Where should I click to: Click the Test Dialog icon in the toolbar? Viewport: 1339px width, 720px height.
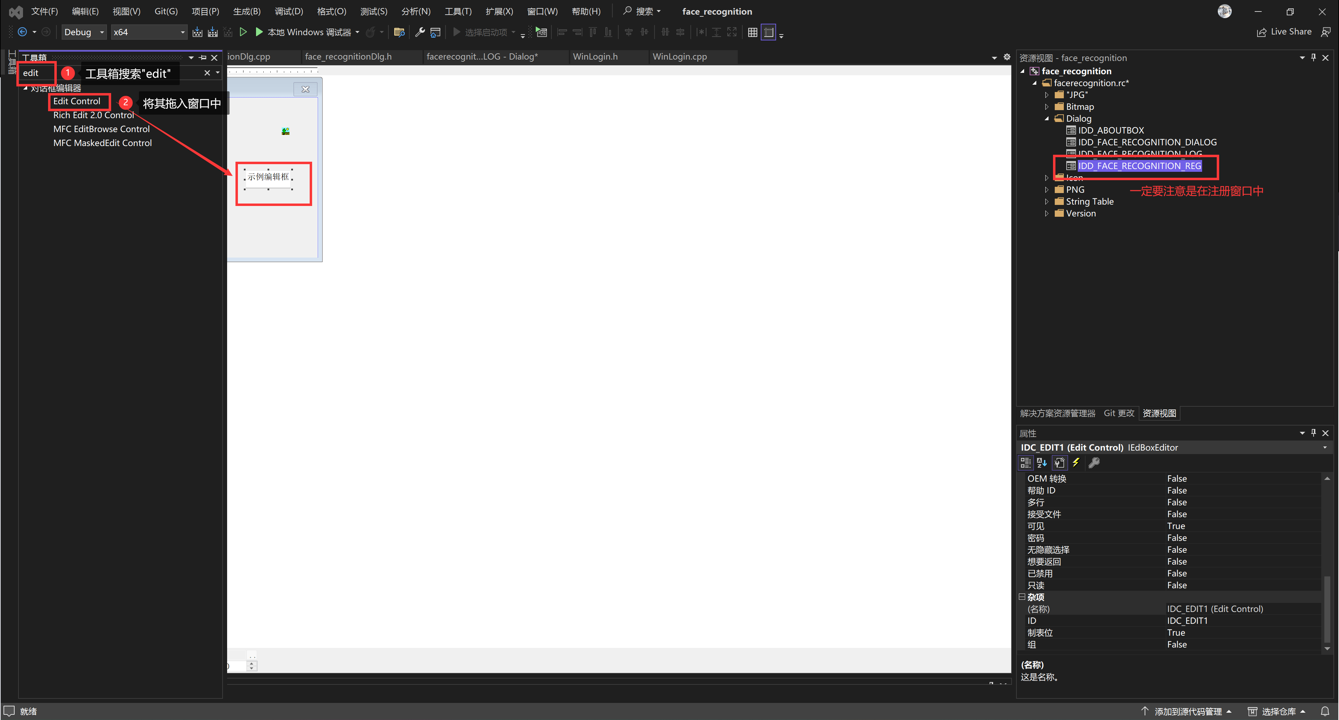542,32
